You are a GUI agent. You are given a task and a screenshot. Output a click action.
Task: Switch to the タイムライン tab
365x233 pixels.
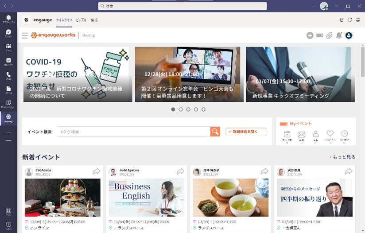point(64,20)
